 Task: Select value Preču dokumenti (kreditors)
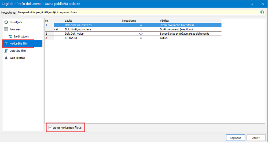click(177, 25)
